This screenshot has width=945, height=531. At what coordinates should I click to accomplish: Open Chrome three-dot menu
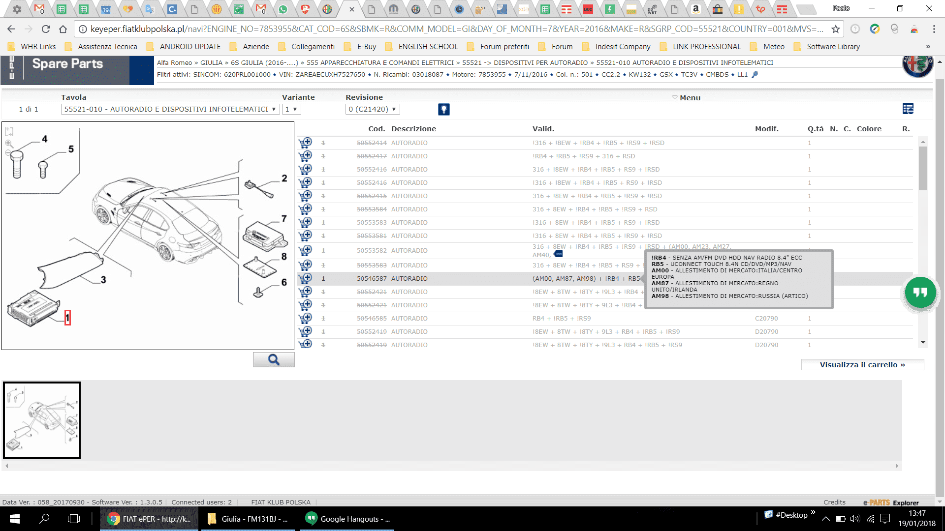934,29
